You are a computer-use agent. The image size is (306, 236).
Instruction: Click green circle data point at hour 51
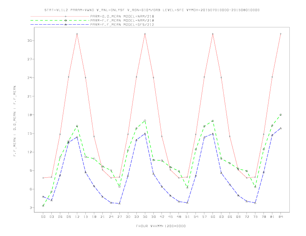click(187, 188)
